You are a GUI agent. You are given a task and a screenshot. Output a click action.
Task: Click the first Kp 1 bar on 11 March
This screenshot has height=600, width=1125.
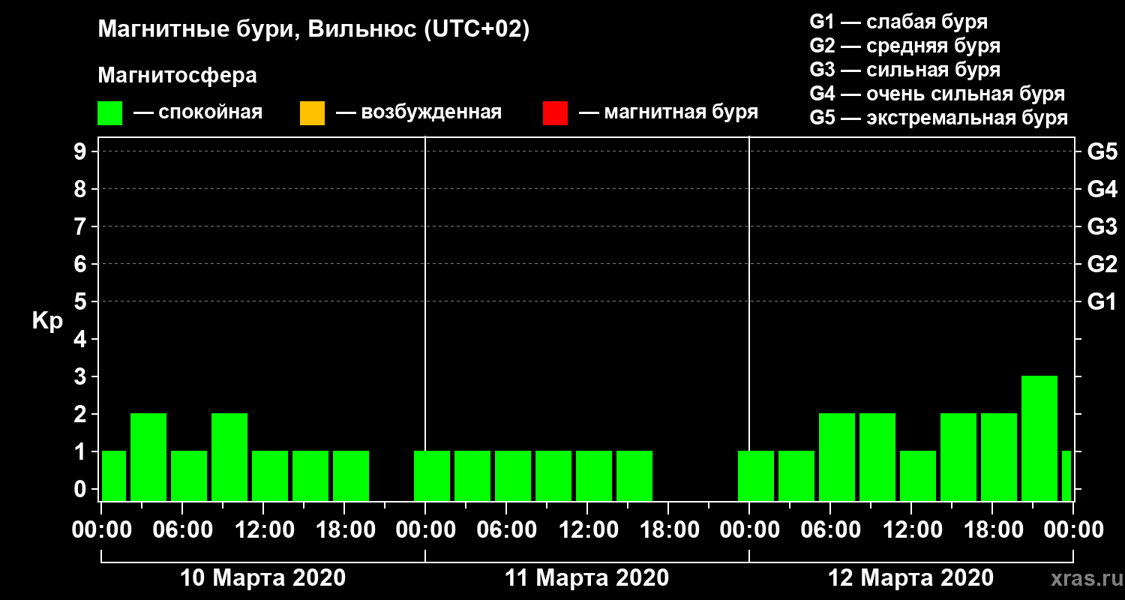[x=432, y=475]
